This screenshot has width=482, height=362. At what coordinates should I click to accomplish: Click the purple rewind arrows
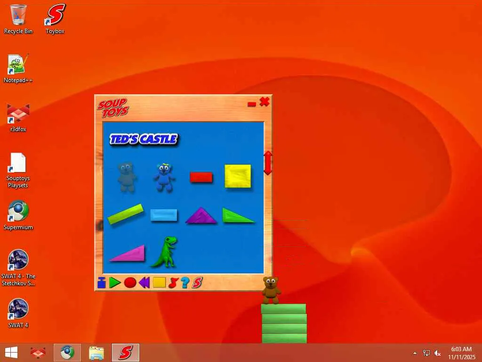pyautogui.click(x=144, y=283)
